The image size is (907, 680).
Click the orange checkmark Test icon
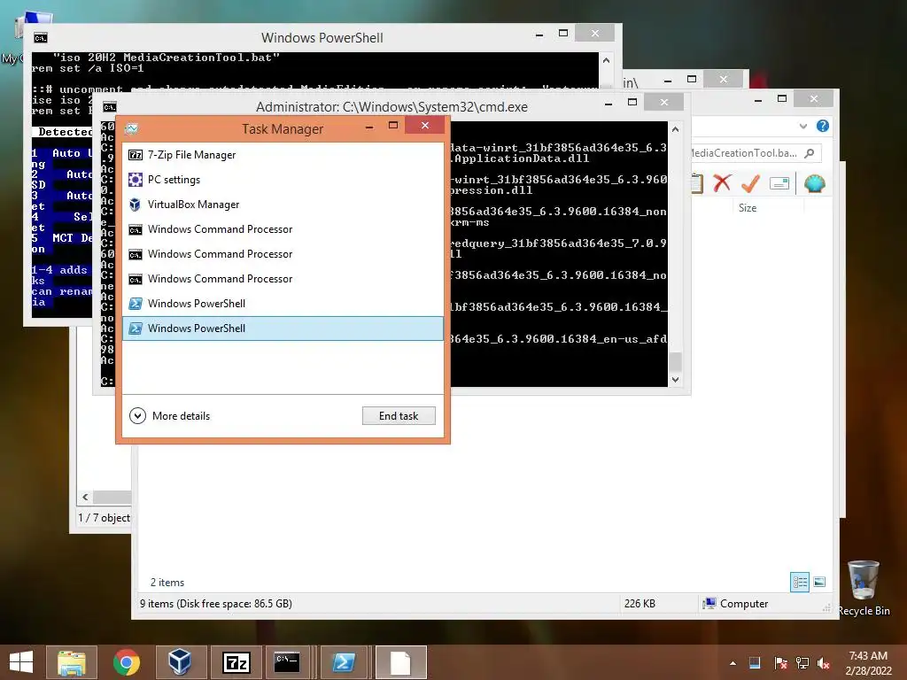tap(750, 183)
